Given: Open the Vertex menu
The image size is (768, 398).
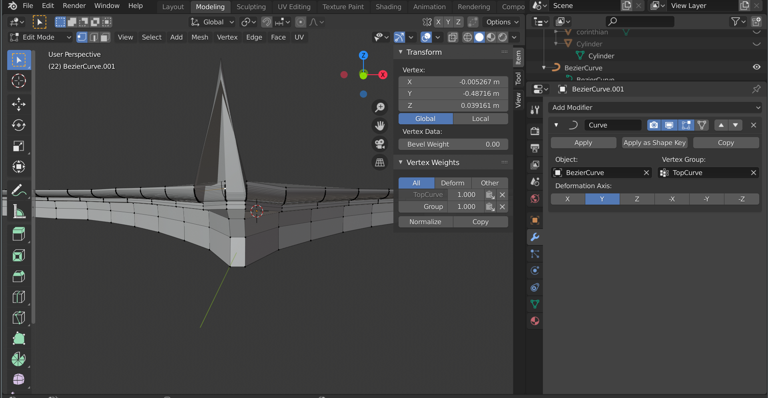Looking at the screenshot, I should click(x=227, y=37).
